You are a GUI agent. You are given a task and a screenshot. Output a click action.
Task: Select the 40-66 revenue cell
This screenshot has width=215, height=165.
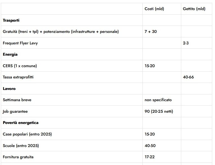pyautogui.click(x=188, y=77)
